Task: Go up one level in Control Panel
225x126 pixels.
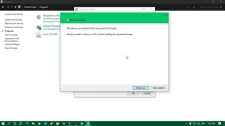Action: (x=15, y=7)
